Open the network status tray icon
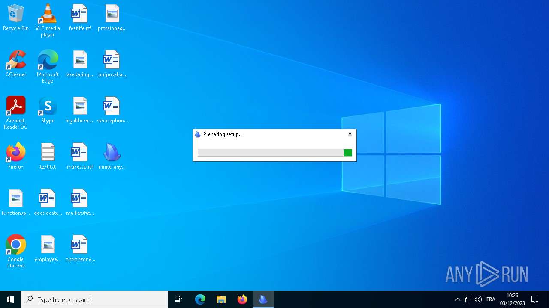Image resolution: width=549 pixels, height=308 pixels. [468, 299]
